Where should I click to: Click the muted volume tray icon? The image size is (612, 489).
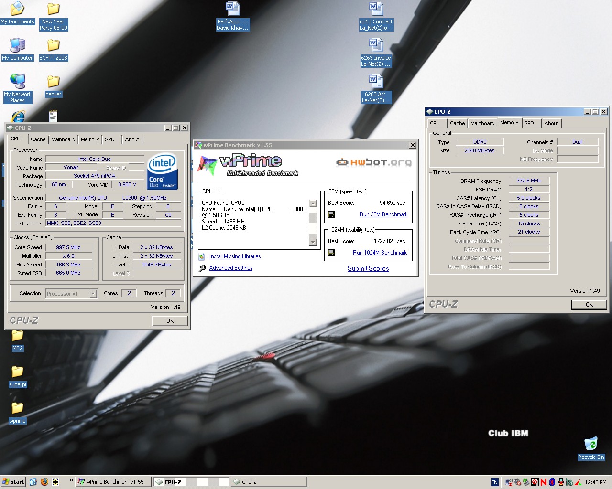(517, 482)
